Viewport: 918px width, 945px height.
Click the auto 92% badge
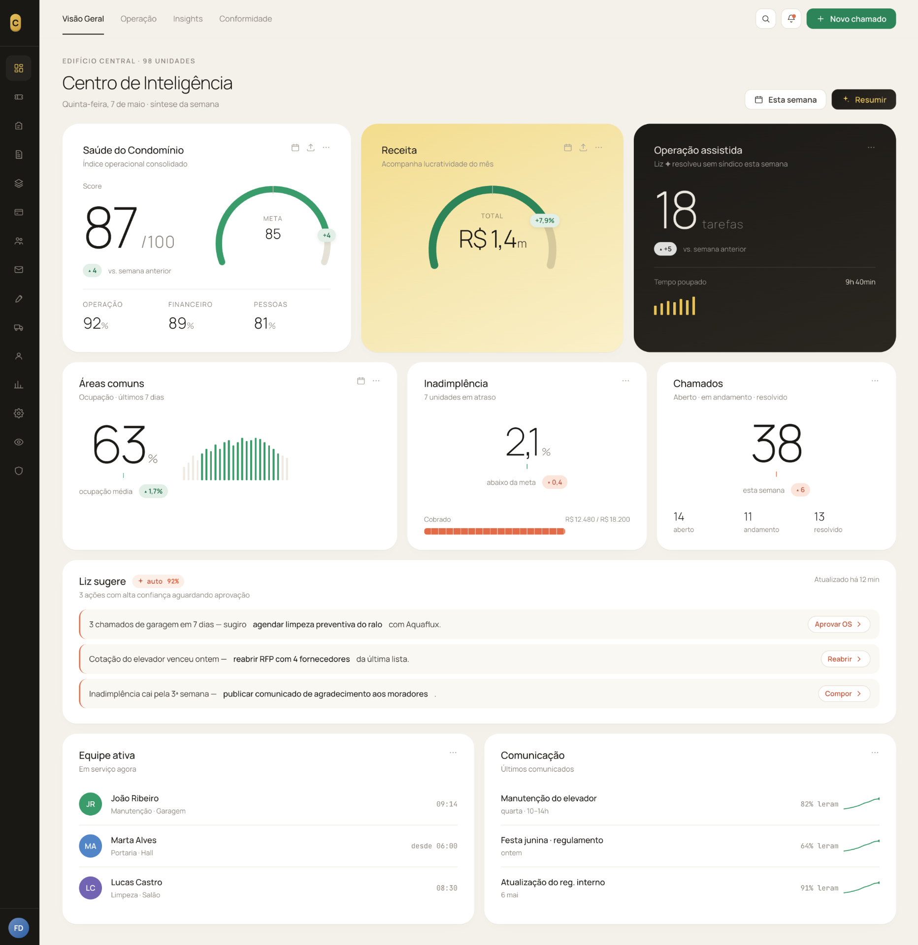(158, 581)
